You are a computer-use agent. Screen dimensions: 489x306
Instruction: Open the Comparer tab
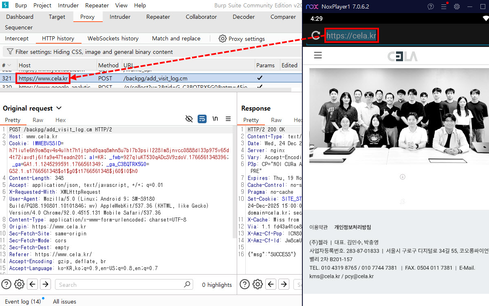coord(283,17)
